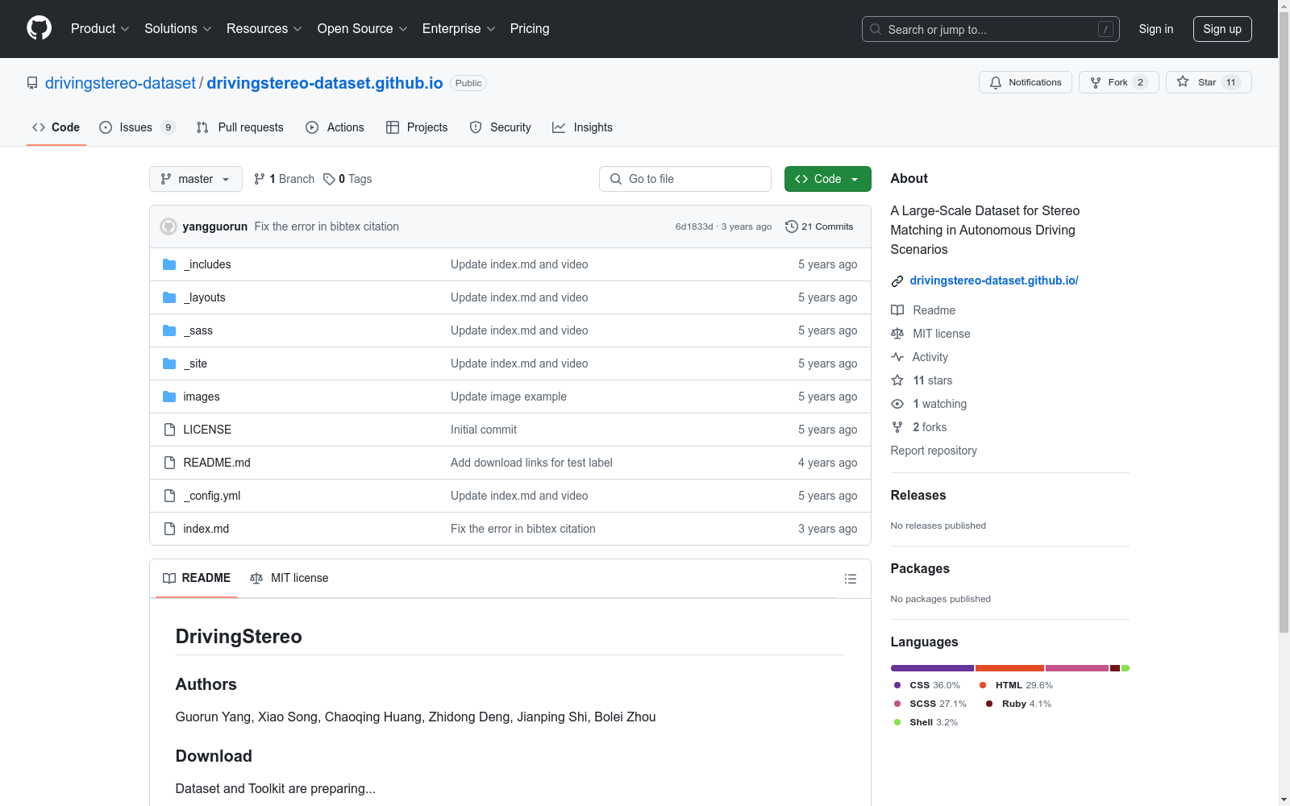Click the book icon next to Readme
1290x806 pixels.
897,310
